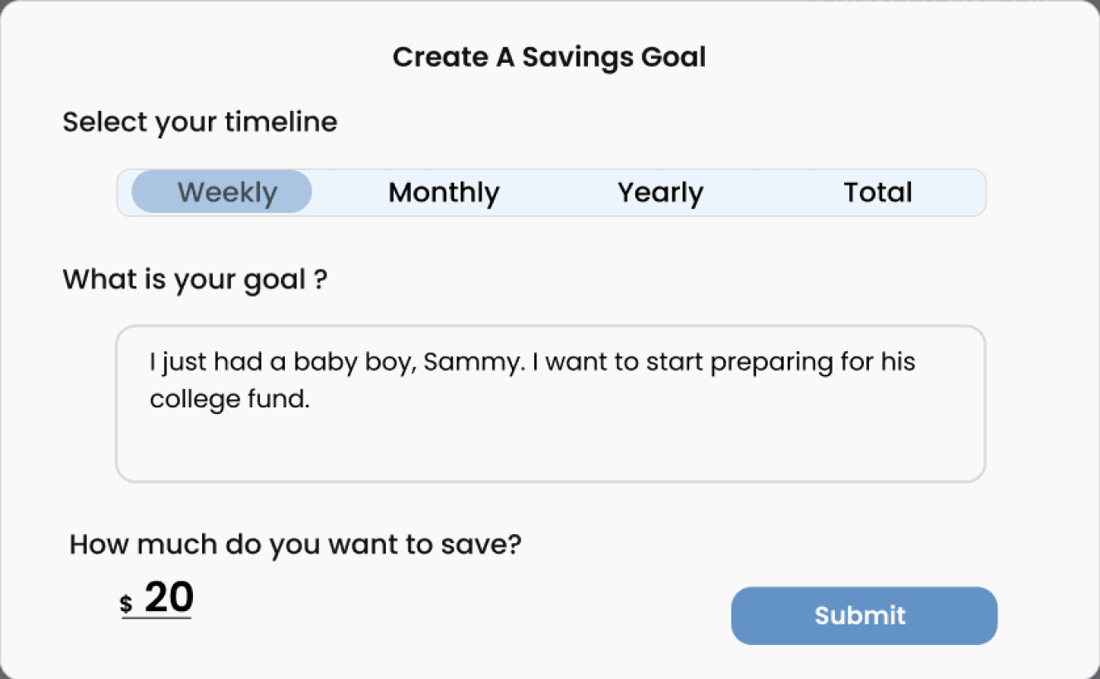
Task: Click the Create A Savings Goal heading
Action: [549, 57]
